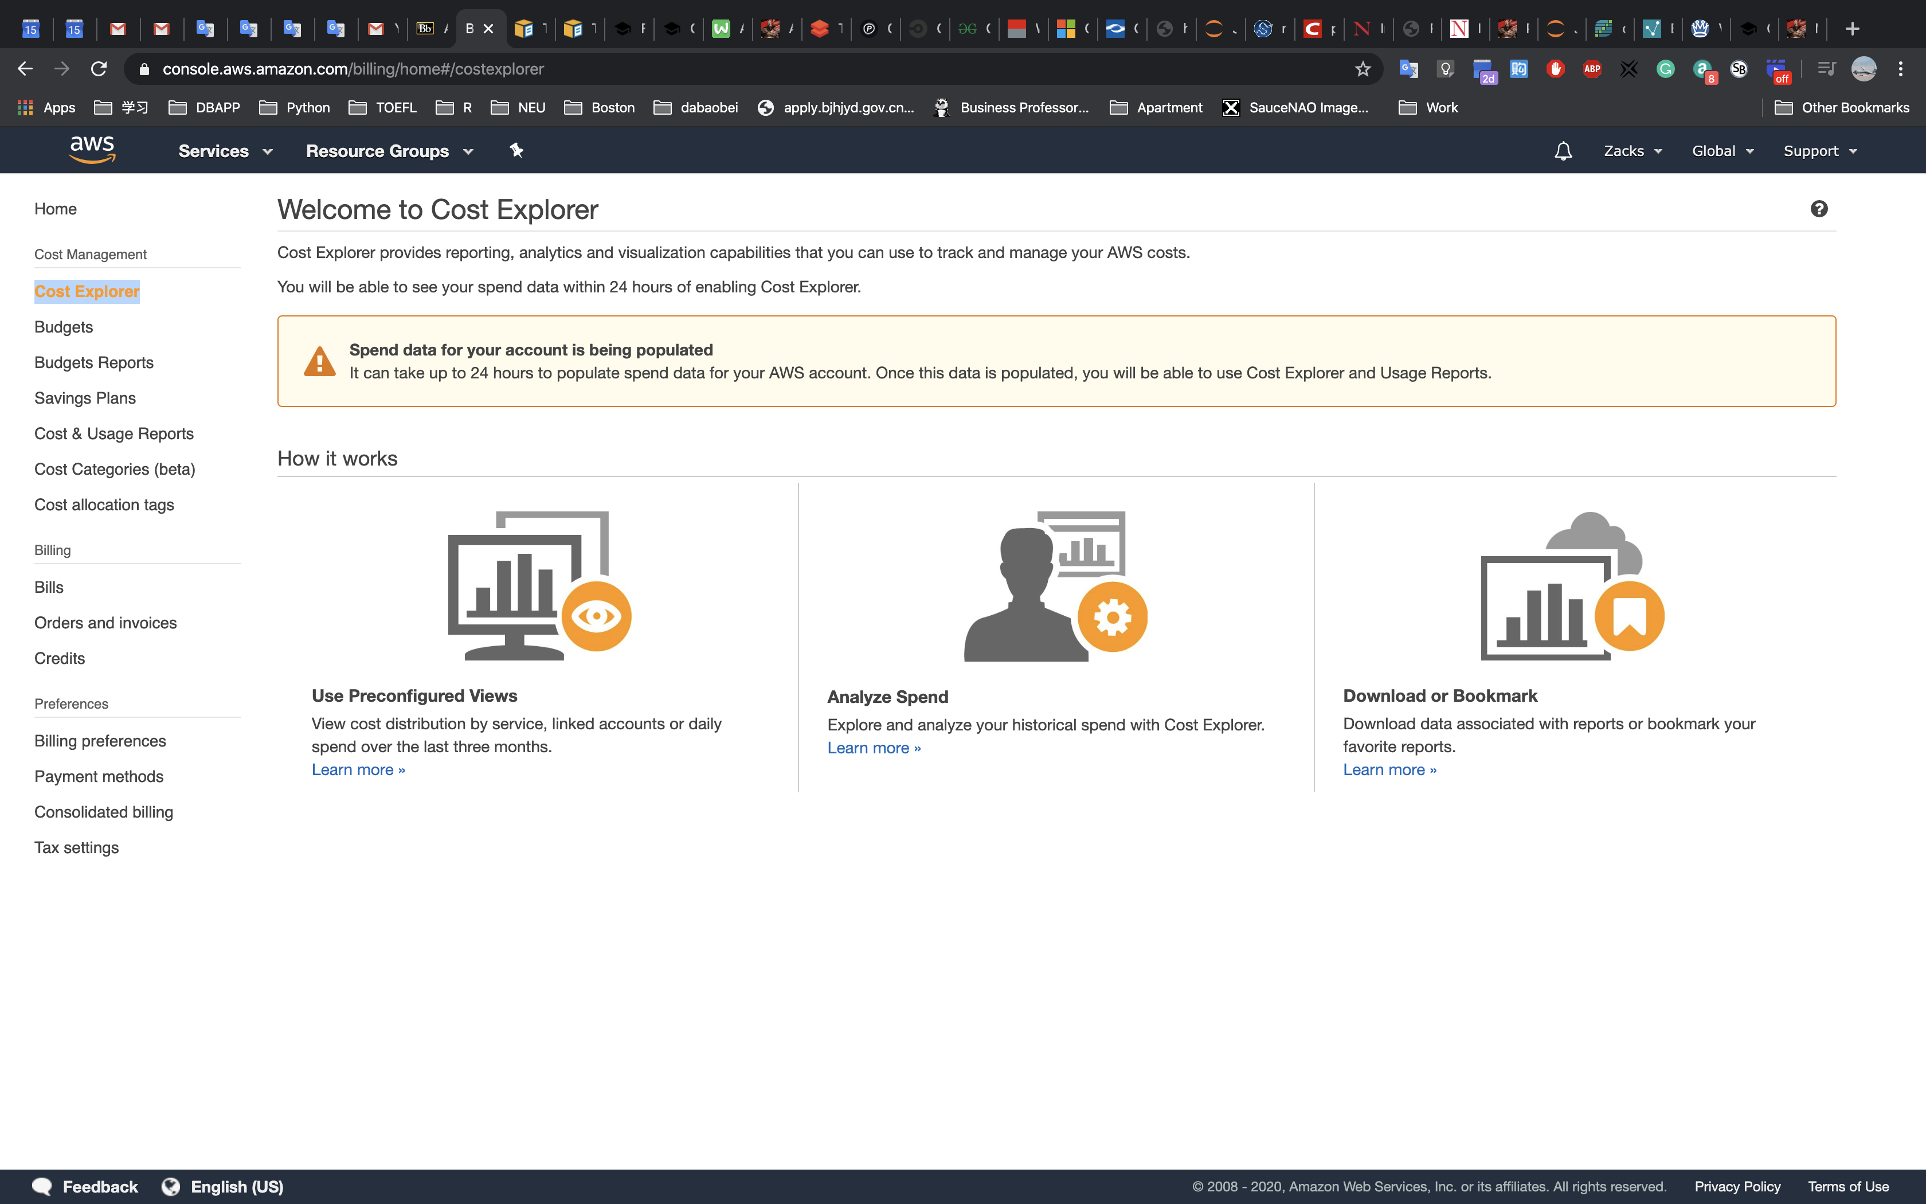The width and height of the screenshot is (1926, 1204).
Task: Click the Grammarly extension icon
Action: [x=1665, y=69]
